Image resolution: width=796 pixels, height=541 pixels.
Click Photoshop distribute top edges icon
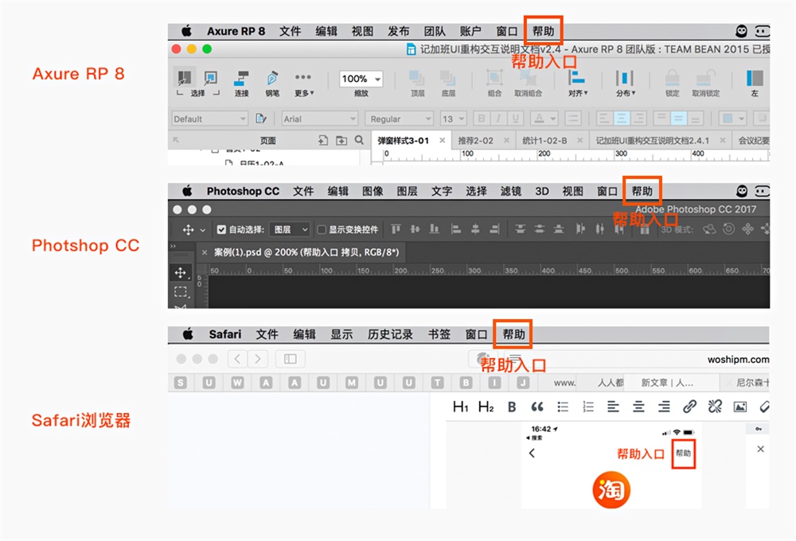(x=520, y=229)
